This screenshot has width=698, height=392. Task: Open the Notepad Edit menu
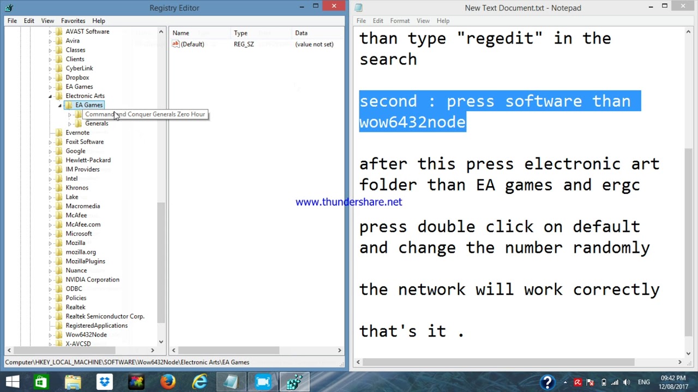[378, 21]
